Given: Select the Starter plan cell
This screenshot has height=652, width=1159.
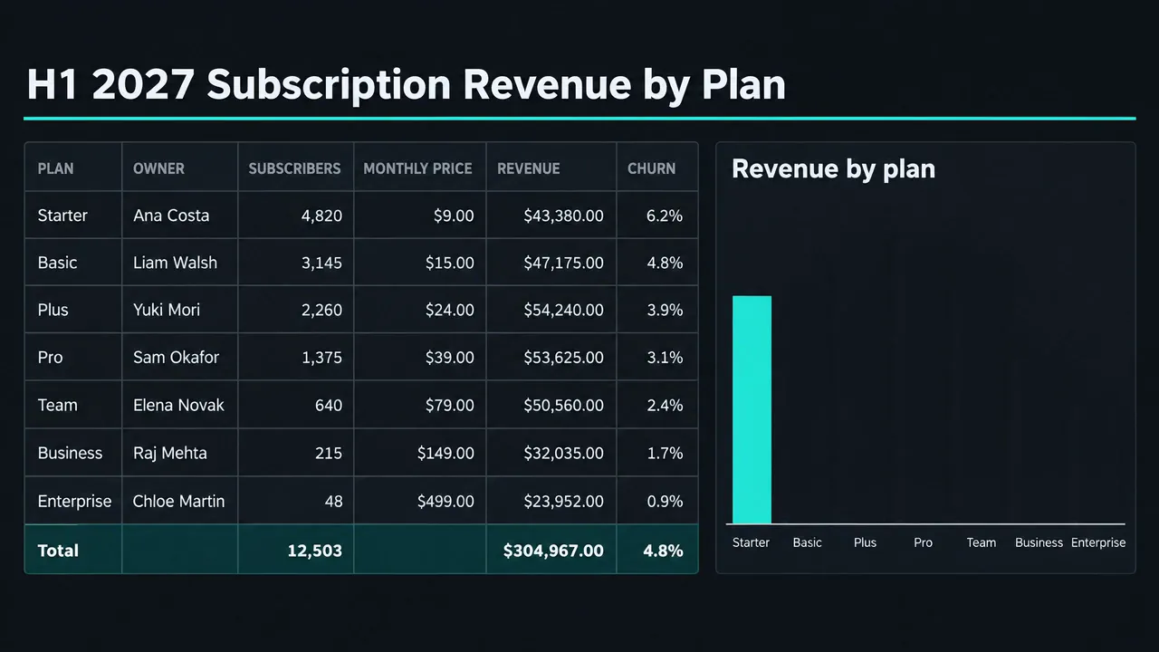Looking at the screenshot, I should point(73,216).
